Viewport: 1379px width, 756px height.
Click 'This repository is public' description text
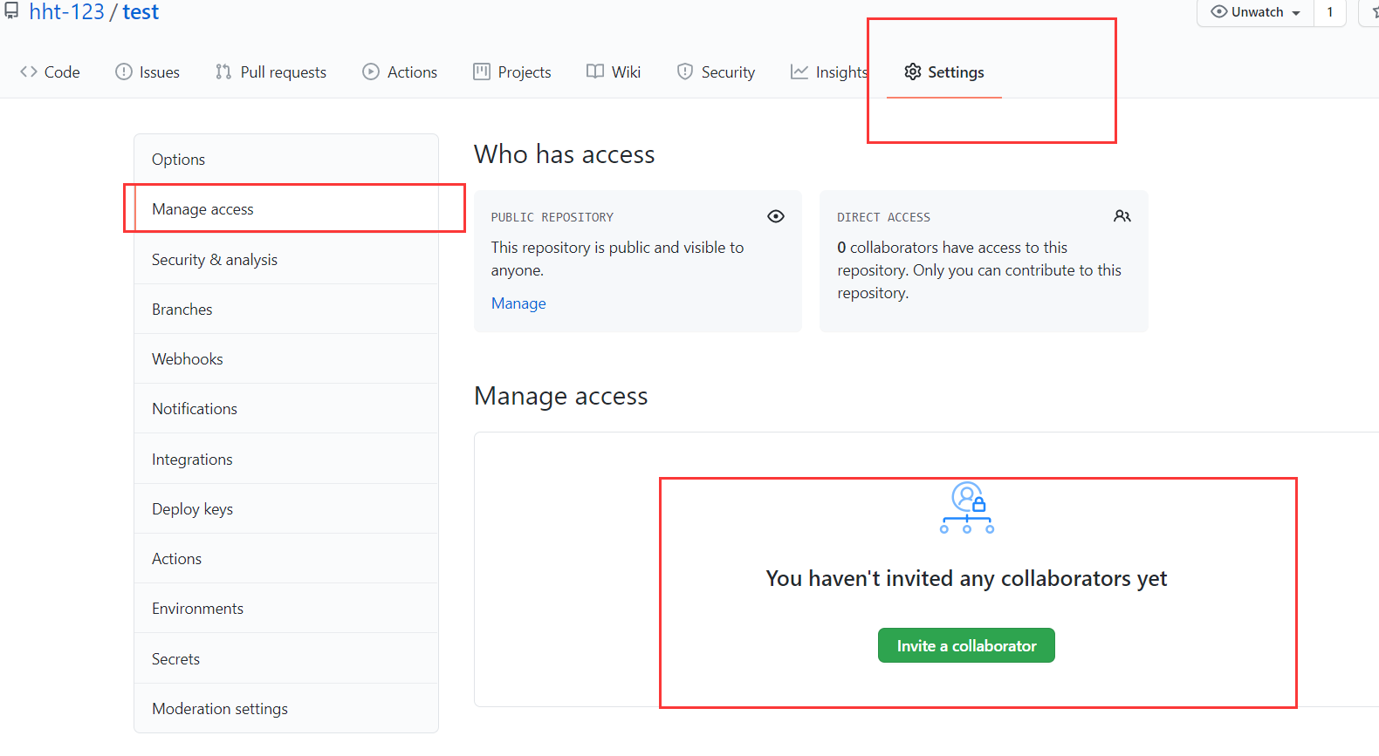(617, 259)
